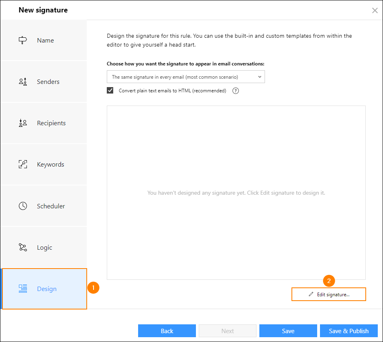Viewport: 383px width, 342px height.
Task: Switch to the Logic step
Action: point(43,247)
